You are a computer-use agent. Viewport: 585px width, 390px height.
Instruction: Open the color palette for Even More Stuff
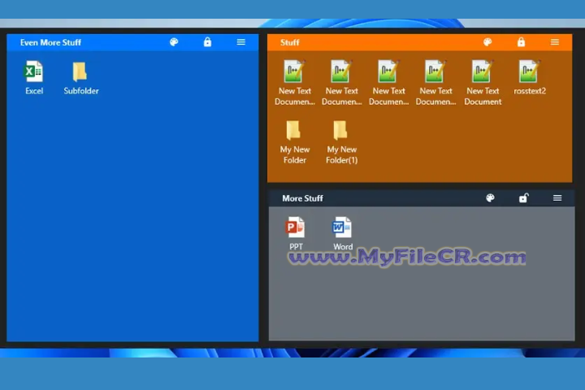pyautogui.click(x=174, y=42)
